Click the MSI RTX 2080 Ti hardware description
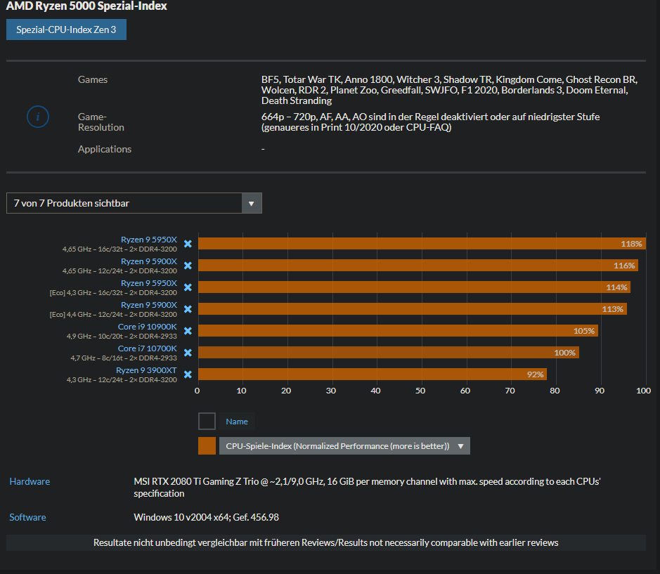Screen dimensions: 660x574 pos(367,488)
